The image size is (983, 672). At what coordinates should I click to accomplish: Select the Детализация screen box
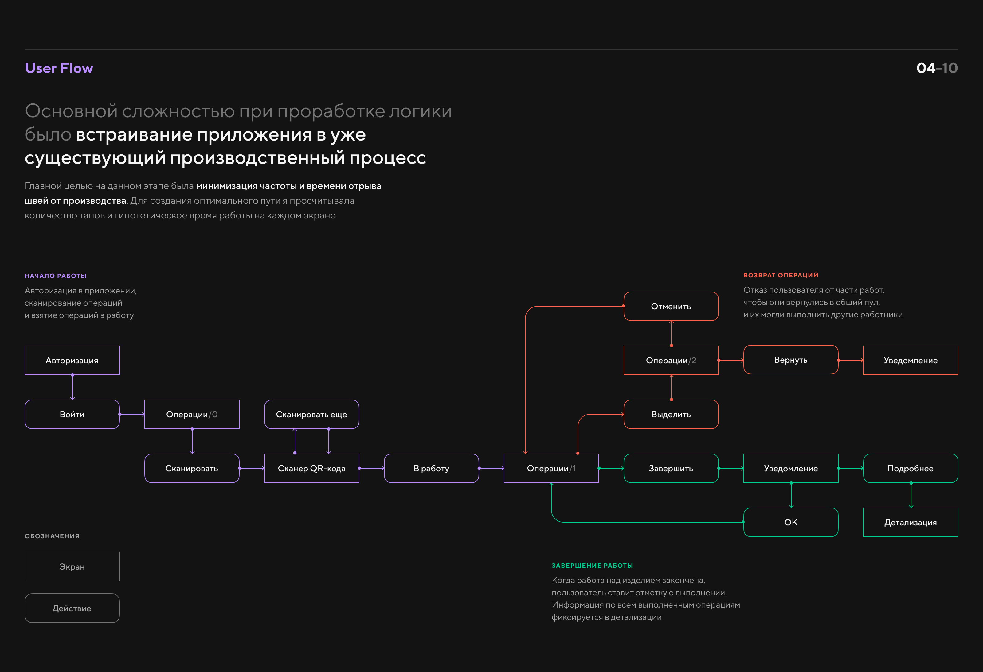pyautogui.click(x=910, y=522)
